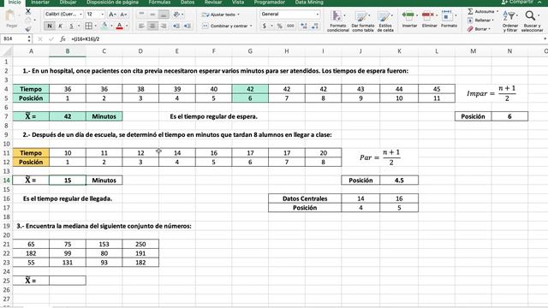Click the Copiar formato brush icon

(x=28, y=28)
